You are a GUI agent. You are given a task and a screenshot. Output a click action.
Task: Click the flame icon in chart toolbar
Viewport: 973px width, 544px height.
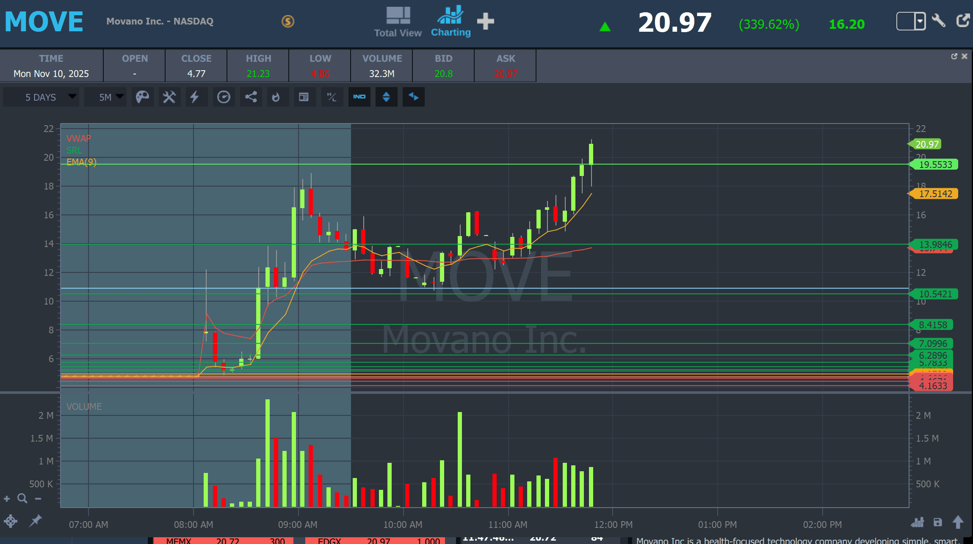(276, 97)
